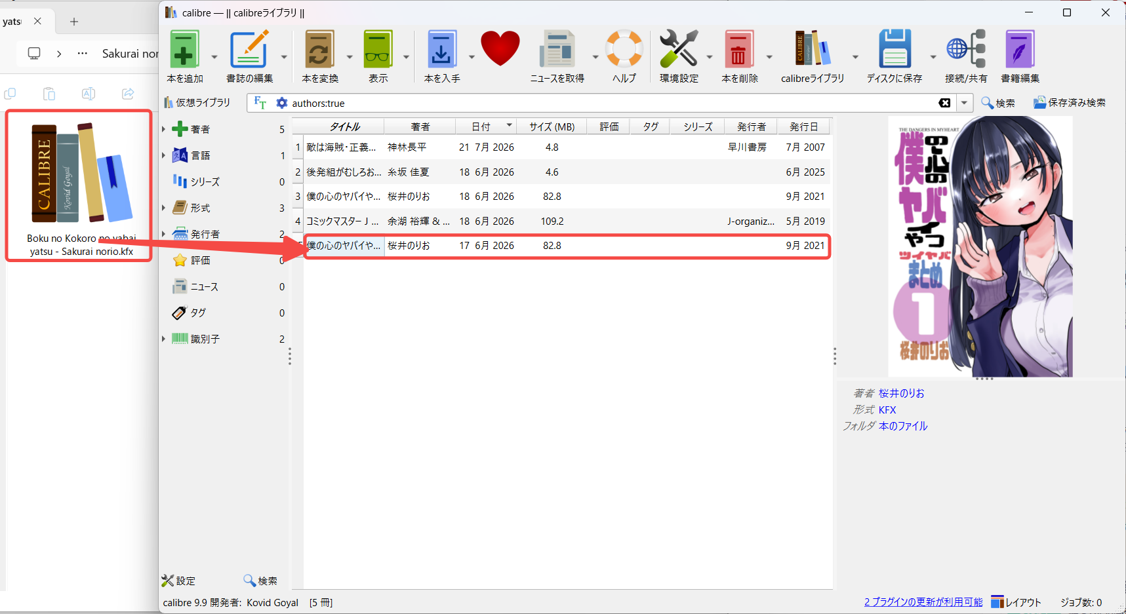Open dropdown arrow beside ディスクに保存

[x=933, y=57]
